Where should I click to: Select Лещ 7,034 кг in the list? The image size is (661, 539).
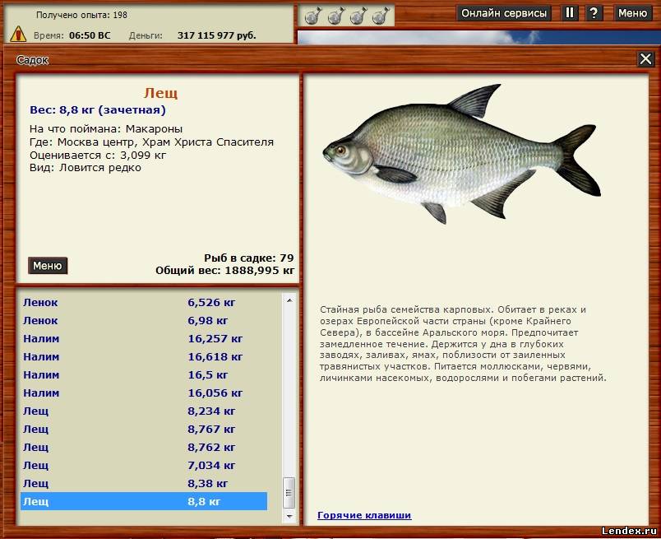point(144,466)
